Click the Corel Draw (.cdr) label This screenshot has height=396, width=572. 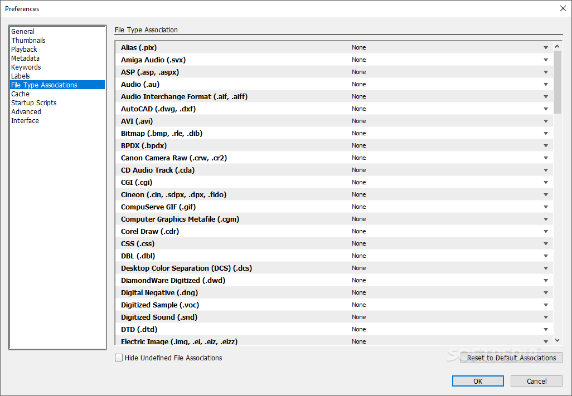[x=150, y=232]
